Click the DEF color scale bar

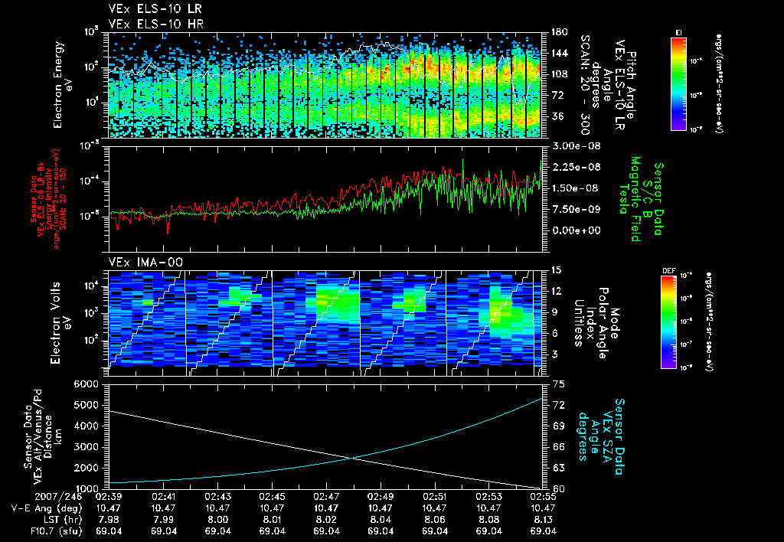pos(668,322)
